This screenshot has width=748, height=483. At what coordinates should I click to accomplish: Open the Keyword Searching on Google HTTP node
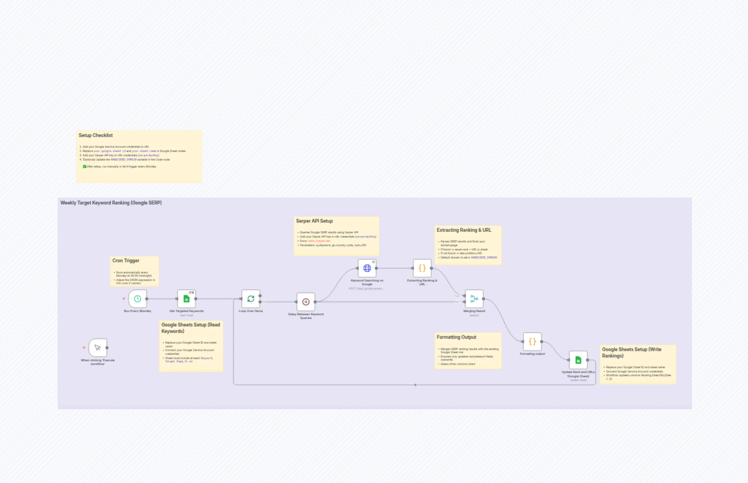point(367,268)
